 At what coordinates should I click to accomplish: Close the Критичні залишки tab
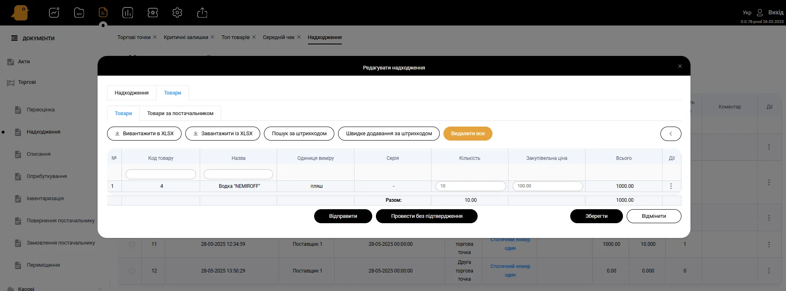[212, 37]
